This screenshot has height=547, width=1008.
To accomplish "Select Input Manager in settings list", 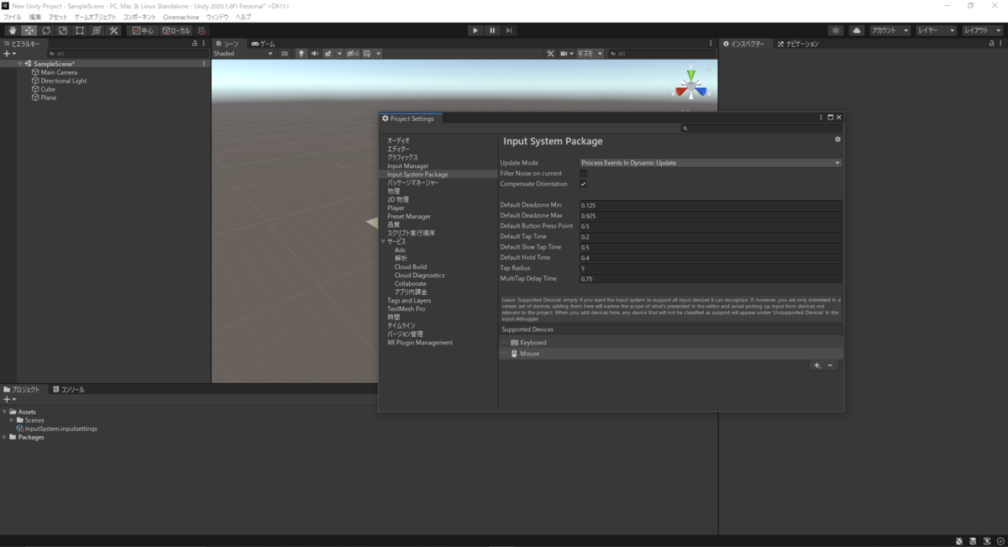I will (407, 166).
